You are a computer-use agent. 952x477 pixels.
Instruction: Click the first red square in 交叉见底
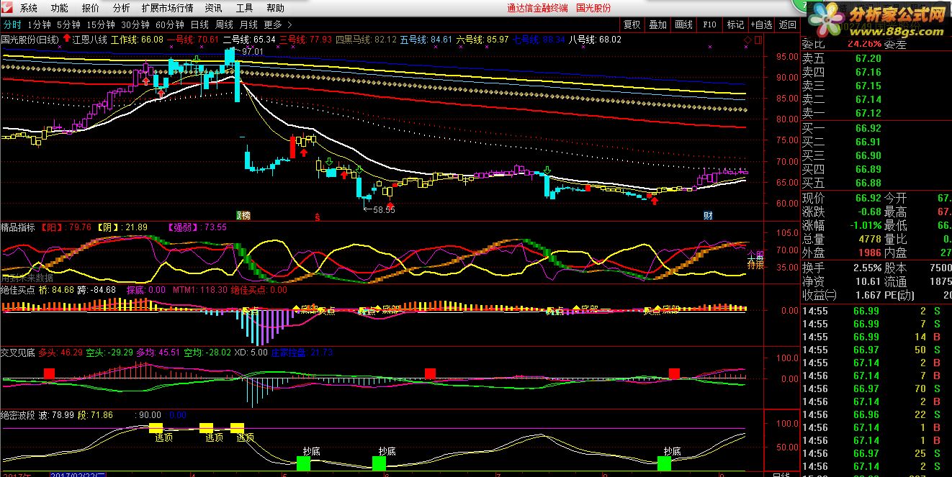tap(49, 373)
